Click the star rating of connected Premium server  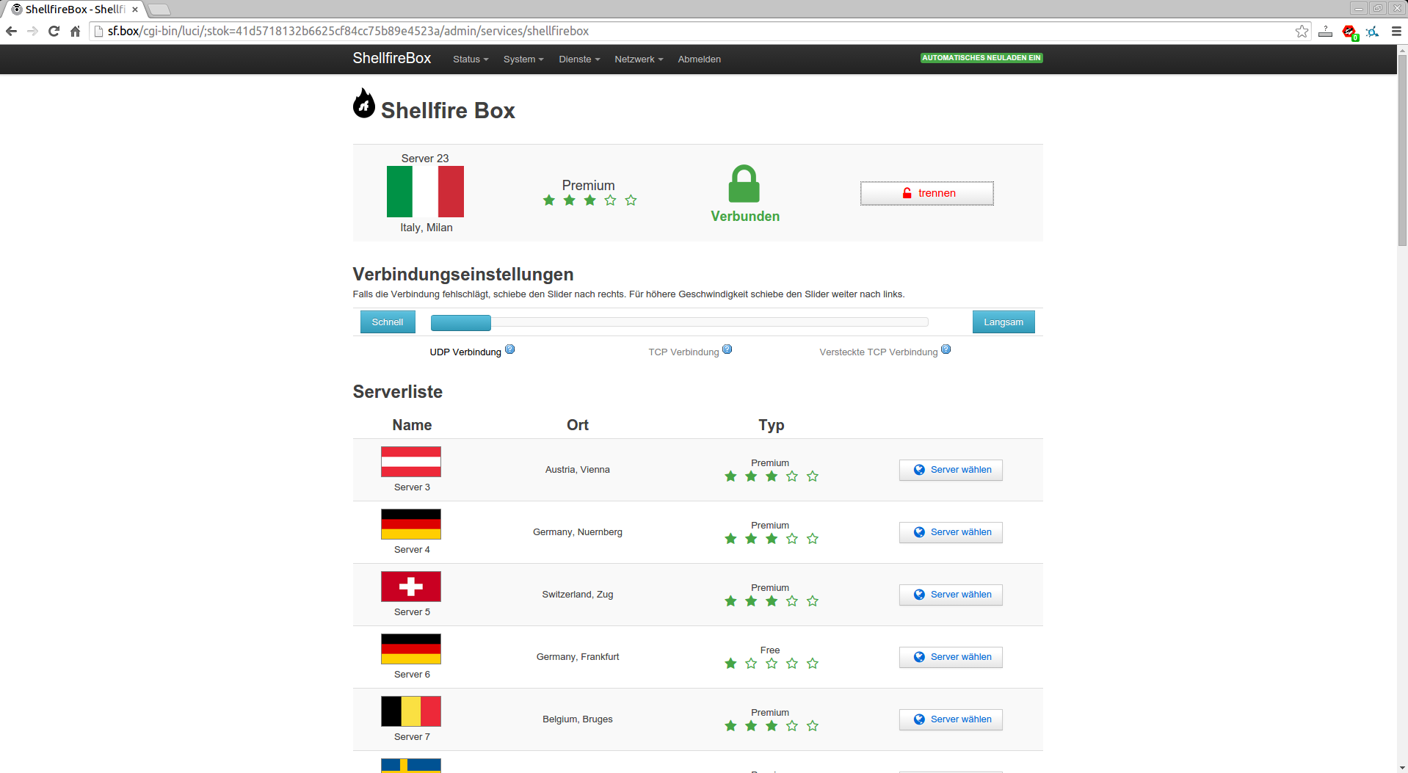click(x=589, y=200)
